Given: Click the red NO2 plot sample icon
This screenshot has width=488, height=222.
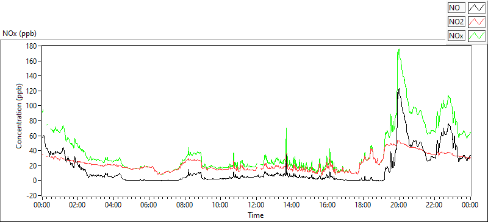Looking at the screenshot, I should [476, 22].
